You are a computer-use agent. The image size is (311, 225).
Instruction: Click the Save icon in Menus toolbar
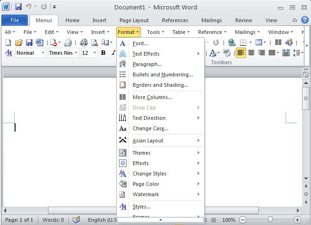(x=29, y=42)
